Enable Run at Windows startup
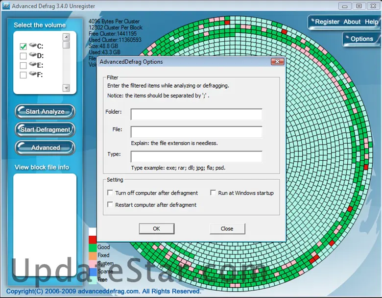 [213, 193]
